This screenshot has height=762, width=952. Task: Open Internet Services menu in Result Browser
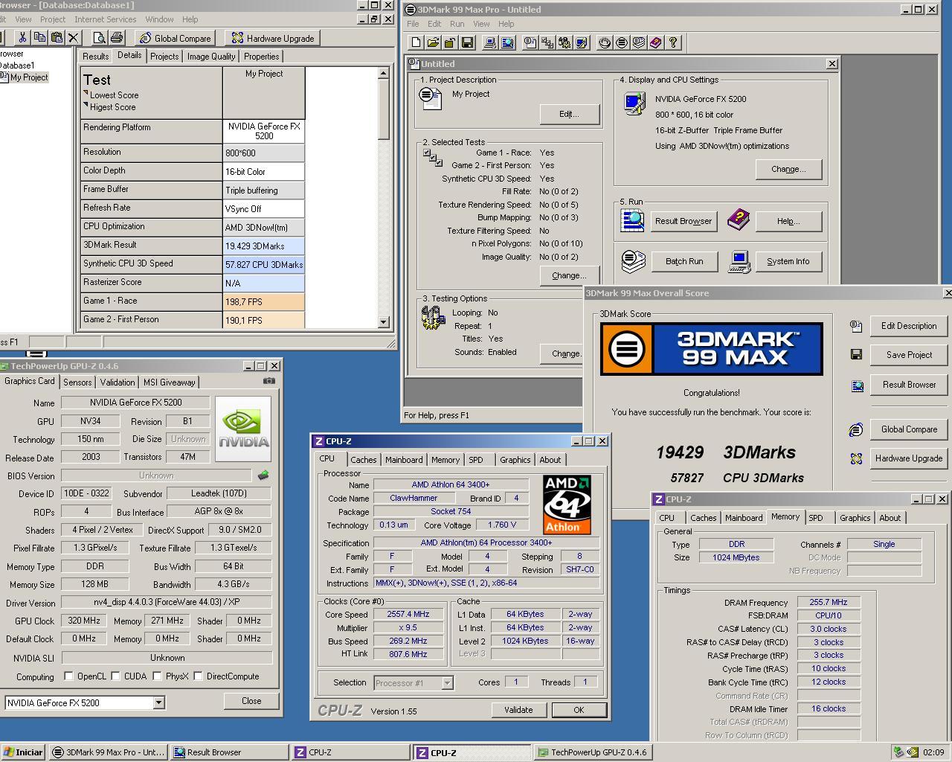pos(106,19)
